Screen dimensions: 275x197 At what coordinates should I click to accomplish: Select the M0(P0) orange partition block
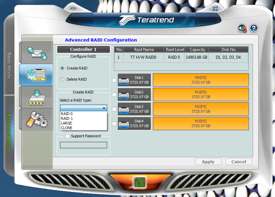[201, 80]
